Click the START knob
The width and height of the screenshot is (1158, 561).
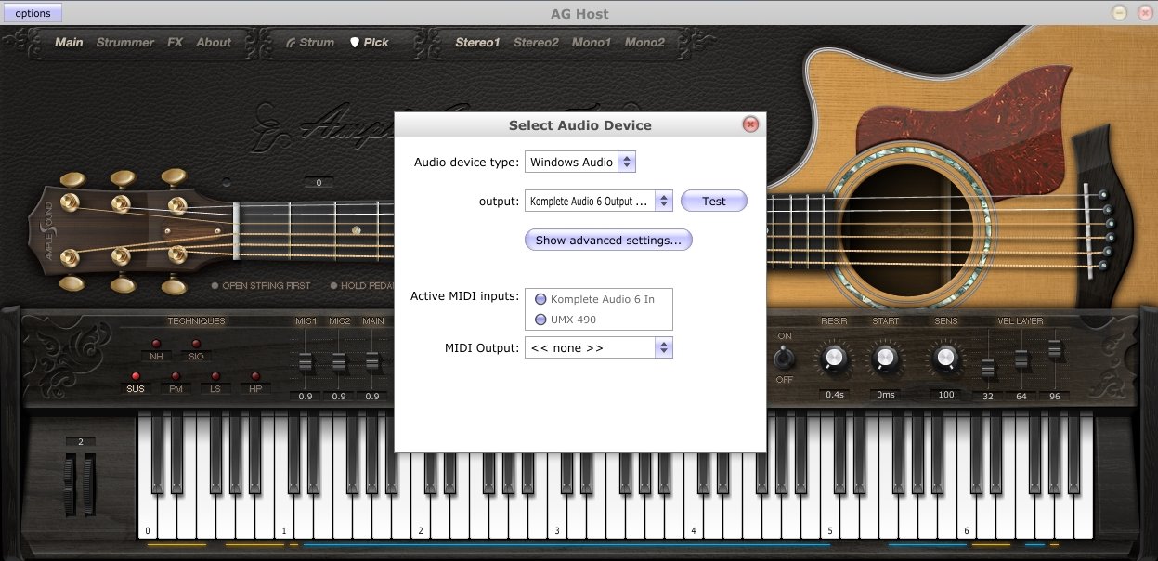[885, 358]
